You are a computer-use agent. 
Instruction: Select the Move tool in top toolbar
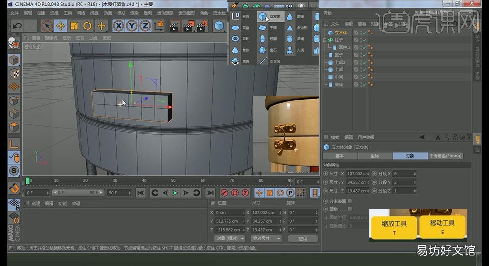point(60,26)
